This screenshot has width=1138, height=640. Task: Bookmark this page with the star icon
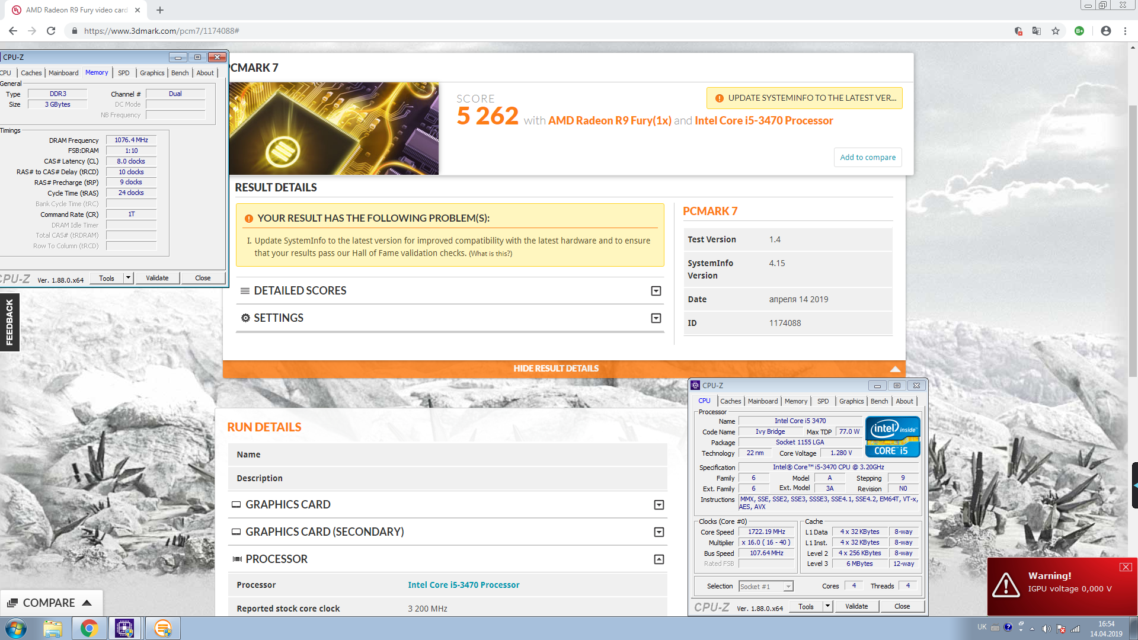click(x=1056, y=31)
